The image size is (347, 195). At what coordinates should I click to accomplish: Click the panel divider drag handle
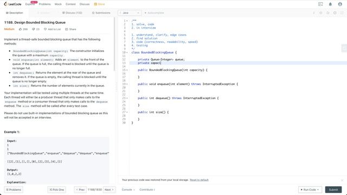(x=117, y=87)
